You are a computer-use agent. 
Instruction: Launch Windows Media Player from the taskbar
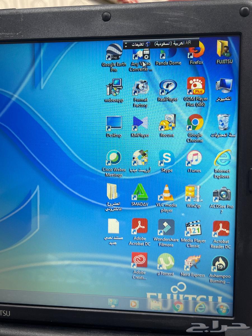[x=134, y=304]
